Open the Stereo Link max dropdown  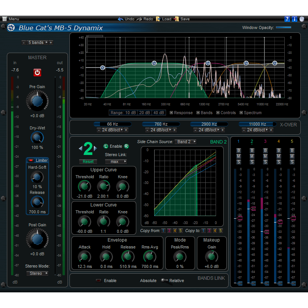(116, 161)
